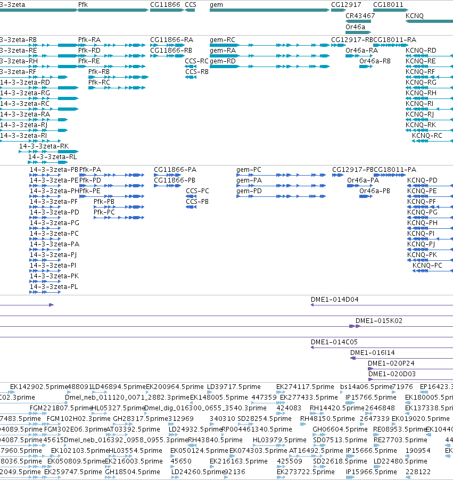
Task: Select the CG12917 gene label
Action: point(346,5)
